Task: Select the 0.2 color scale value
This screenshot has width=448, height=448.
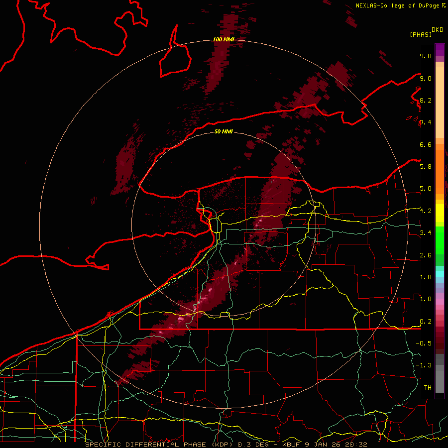Action: click(426, 322)
